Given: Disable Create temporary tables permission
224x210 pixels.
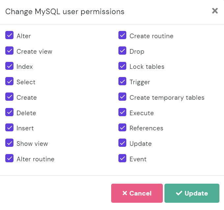Looking at the screenshot, I should point(122,97).
